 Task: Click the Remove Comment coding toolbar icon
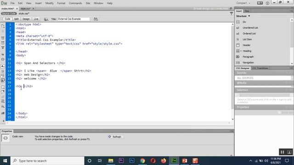[x=3, y=92]
